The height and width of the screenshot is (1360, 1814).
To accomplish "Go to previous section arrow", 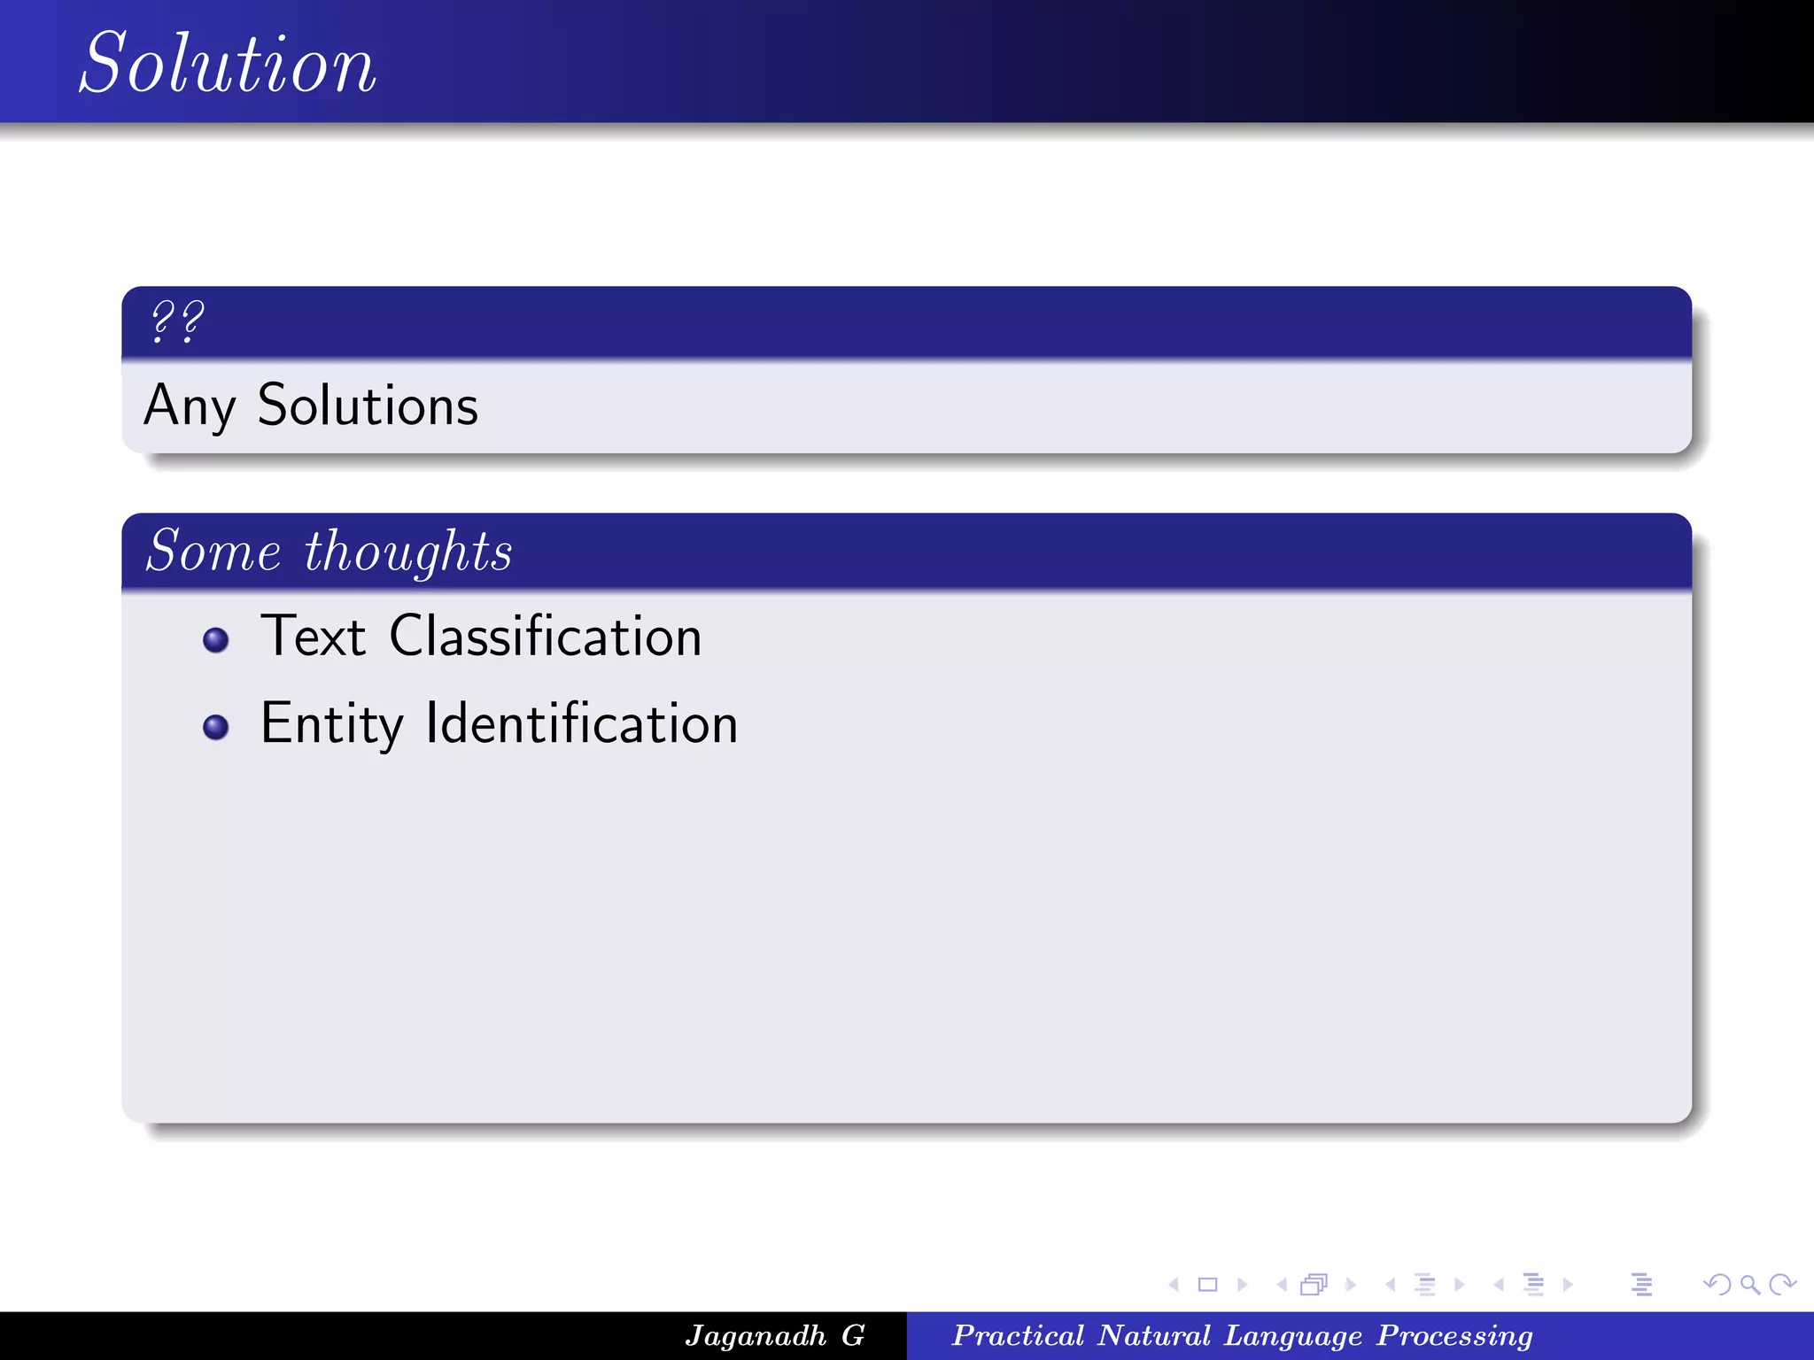I will [1499, 1284].
